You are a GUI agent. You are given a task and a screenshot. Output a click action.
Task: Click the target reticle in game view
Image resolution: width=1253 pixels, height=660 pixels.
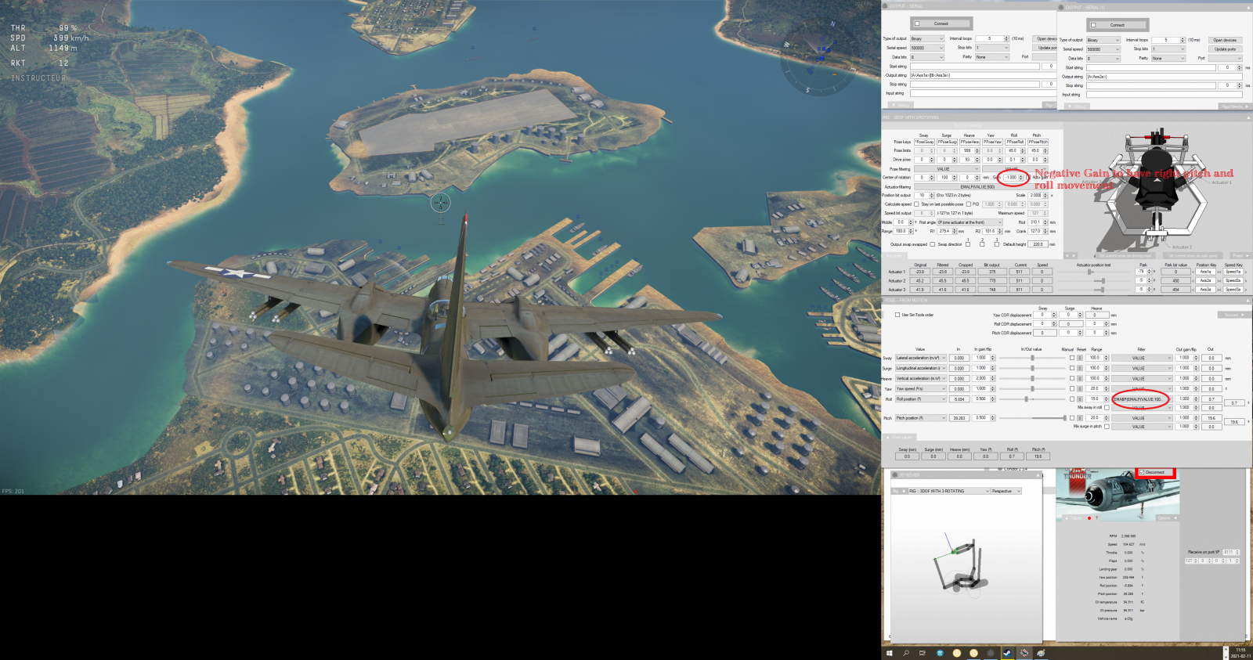click(441, 203)
